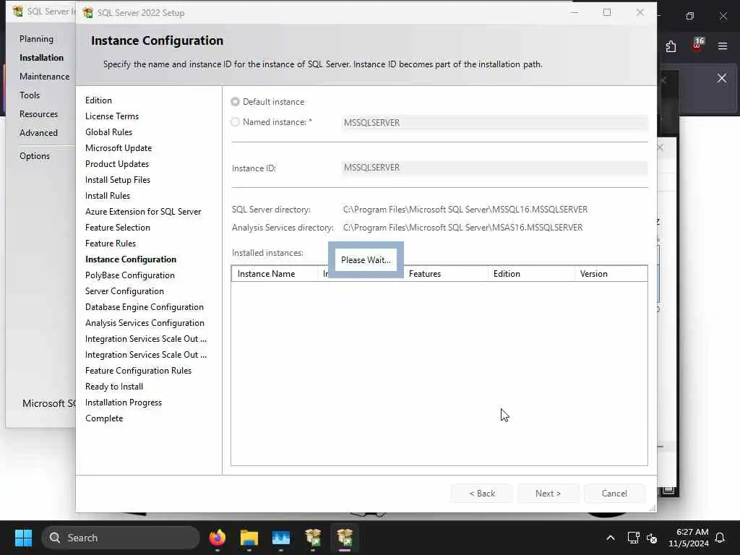
Task: Select the Named instance radio button
Action: [x=235, y=121]
